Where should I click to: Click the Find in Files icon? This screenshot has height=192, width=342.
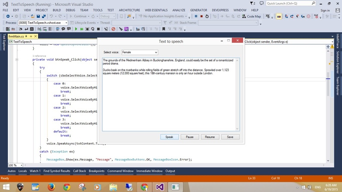tap(129, 16)
